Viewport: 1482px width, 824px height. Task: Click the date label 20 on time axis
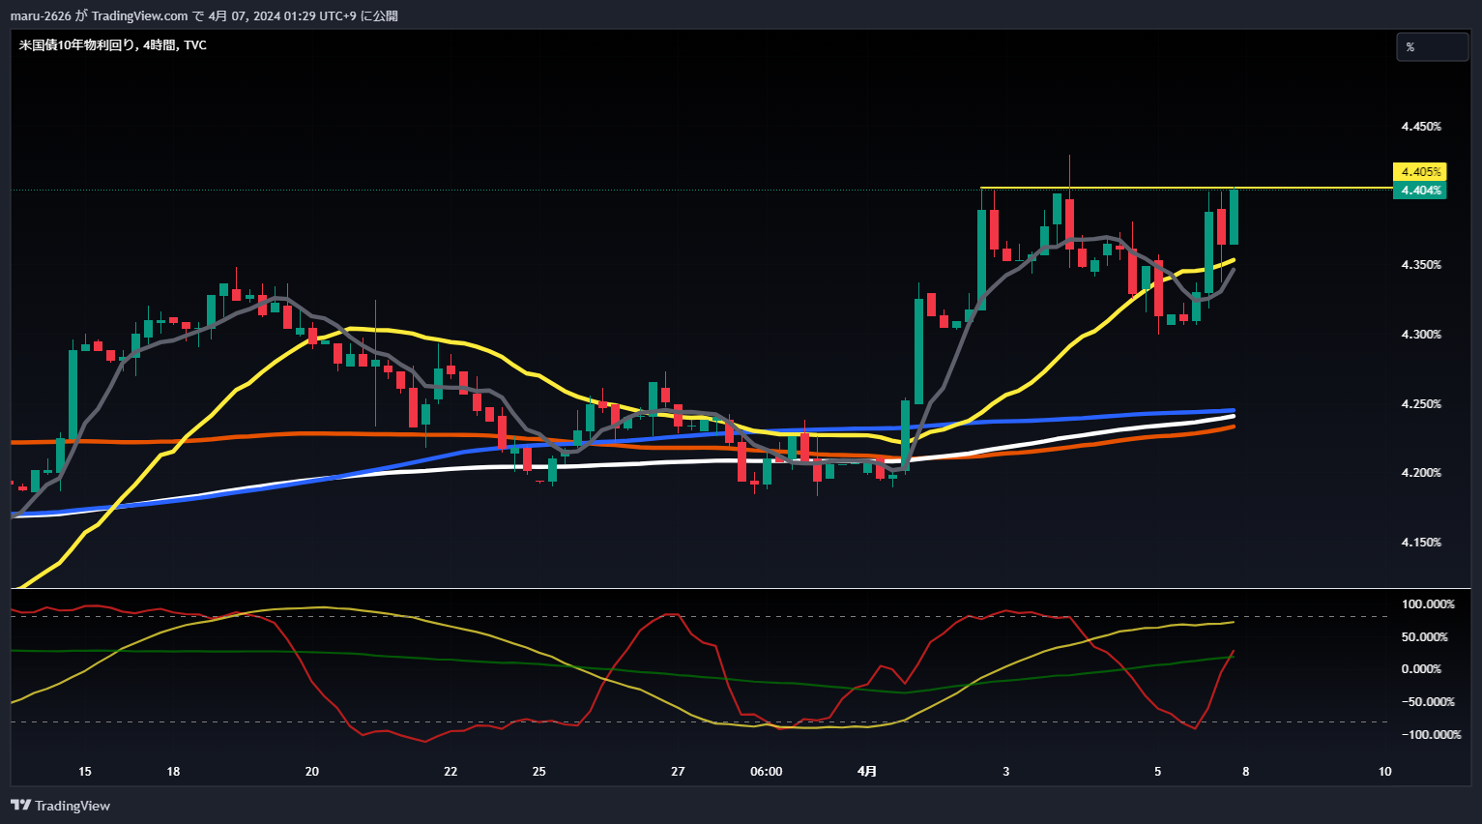click(x=311, y=772)
